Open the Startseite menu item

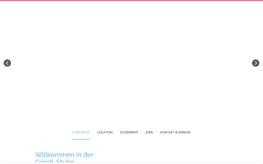click(x=81, y=132)
